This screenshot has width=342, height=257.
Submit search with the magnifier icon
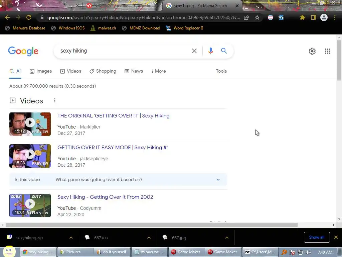224,51
